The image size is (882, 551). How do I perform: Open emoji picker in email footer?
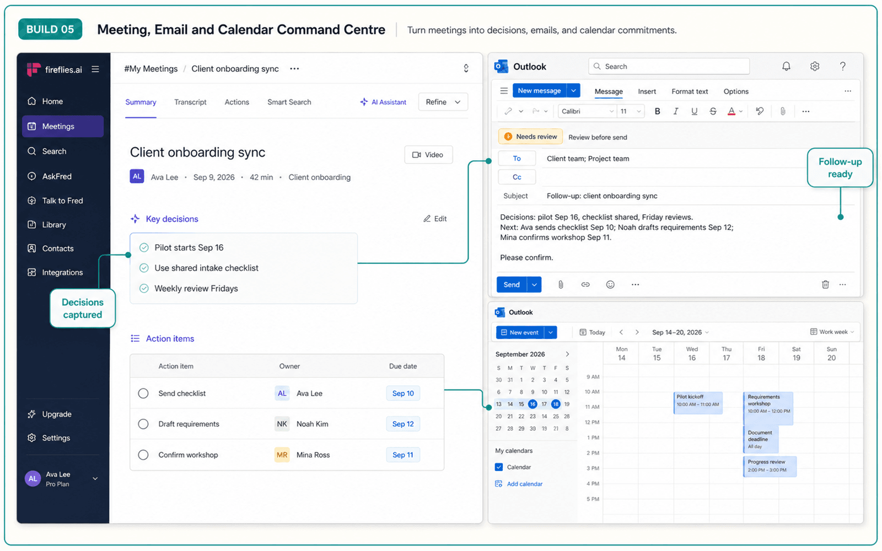click(x=610, y=284)
